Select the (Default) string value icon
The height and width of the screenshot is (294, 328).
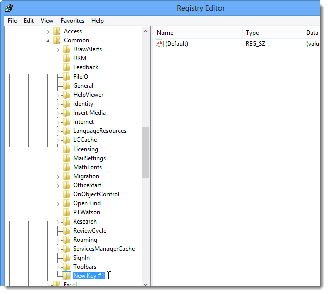tap(160, 44)
